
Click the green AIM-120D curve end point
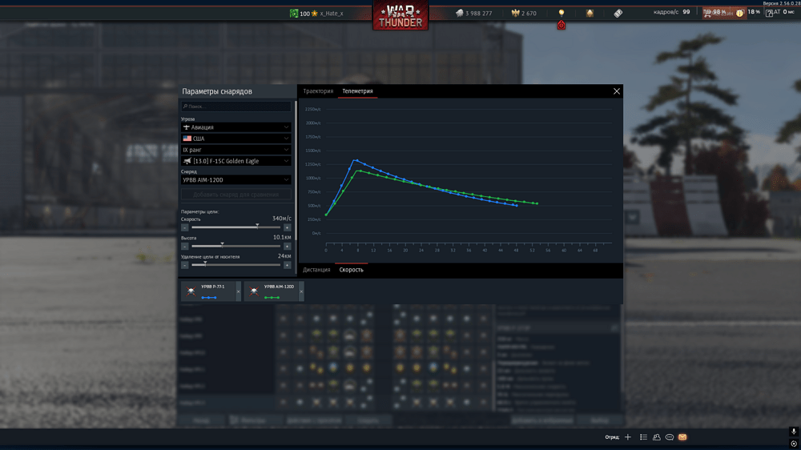point(537,203)
